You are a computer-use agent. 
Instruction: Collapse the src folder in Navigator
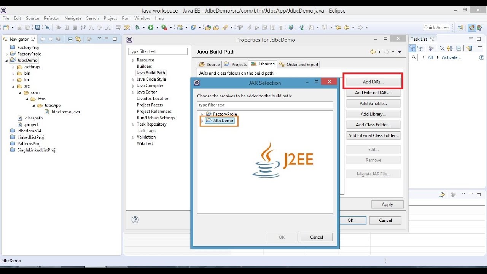tap(13, 86)
